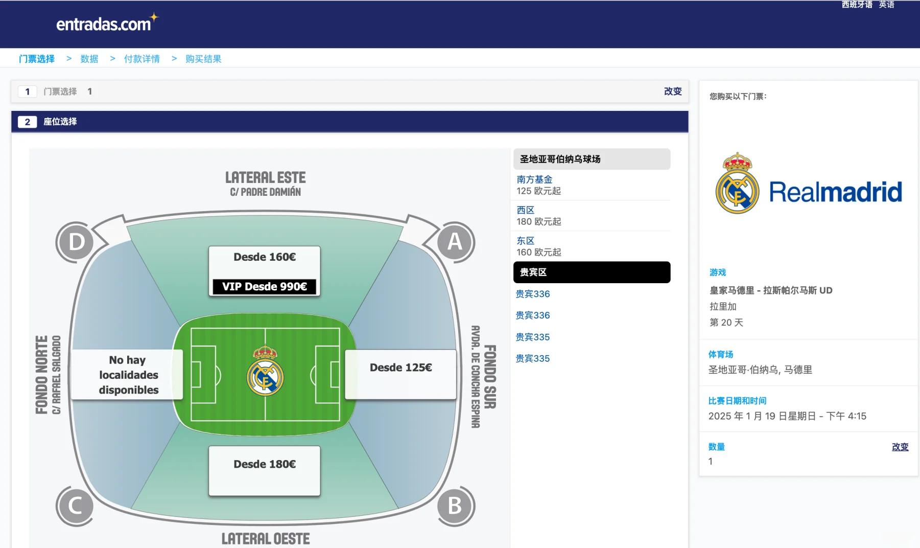Switch the language to 英语
920x548 pixels.
[x=886, y=5]
